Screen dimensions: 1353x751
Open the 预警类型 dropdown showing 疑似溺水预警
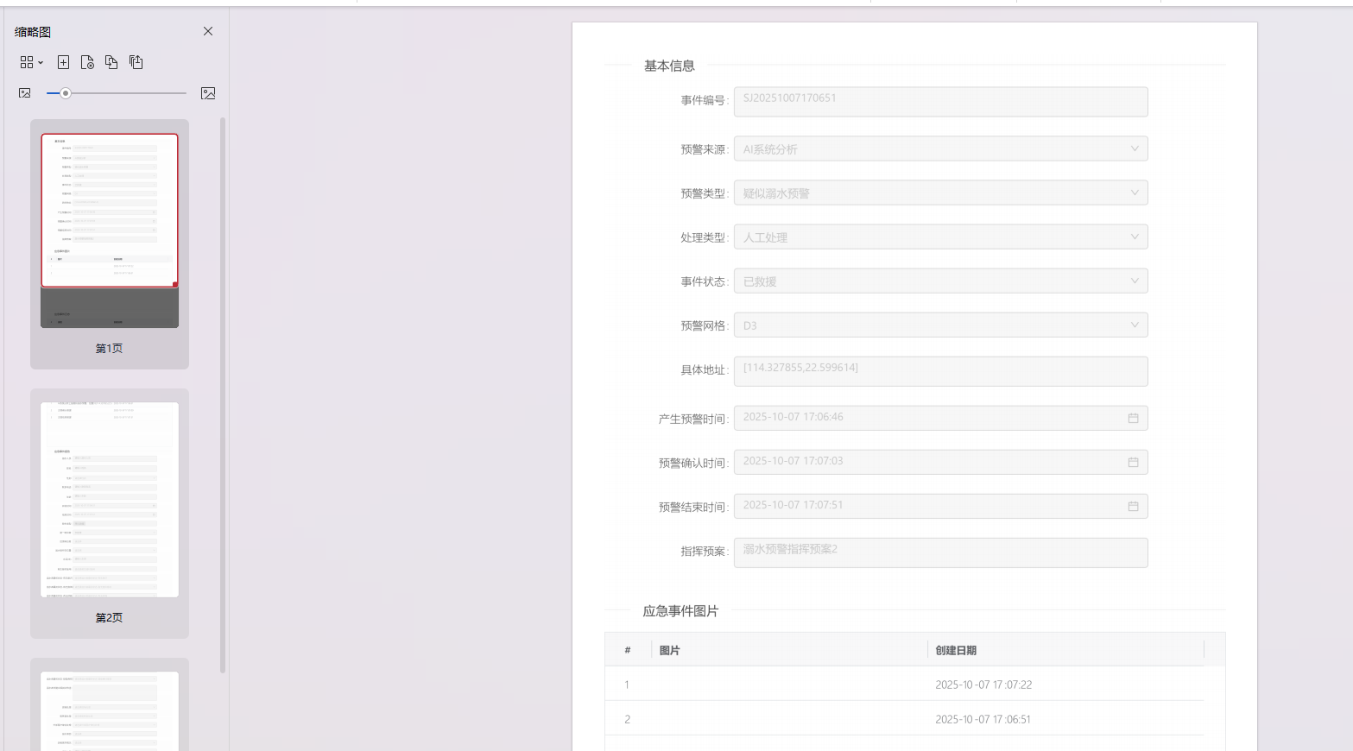[x=940, y=193]
